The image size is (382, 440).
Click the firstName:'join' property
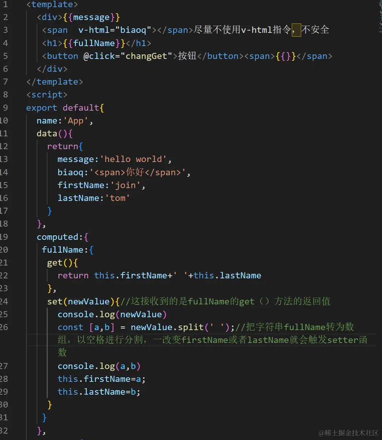click(x=101, y=185)
